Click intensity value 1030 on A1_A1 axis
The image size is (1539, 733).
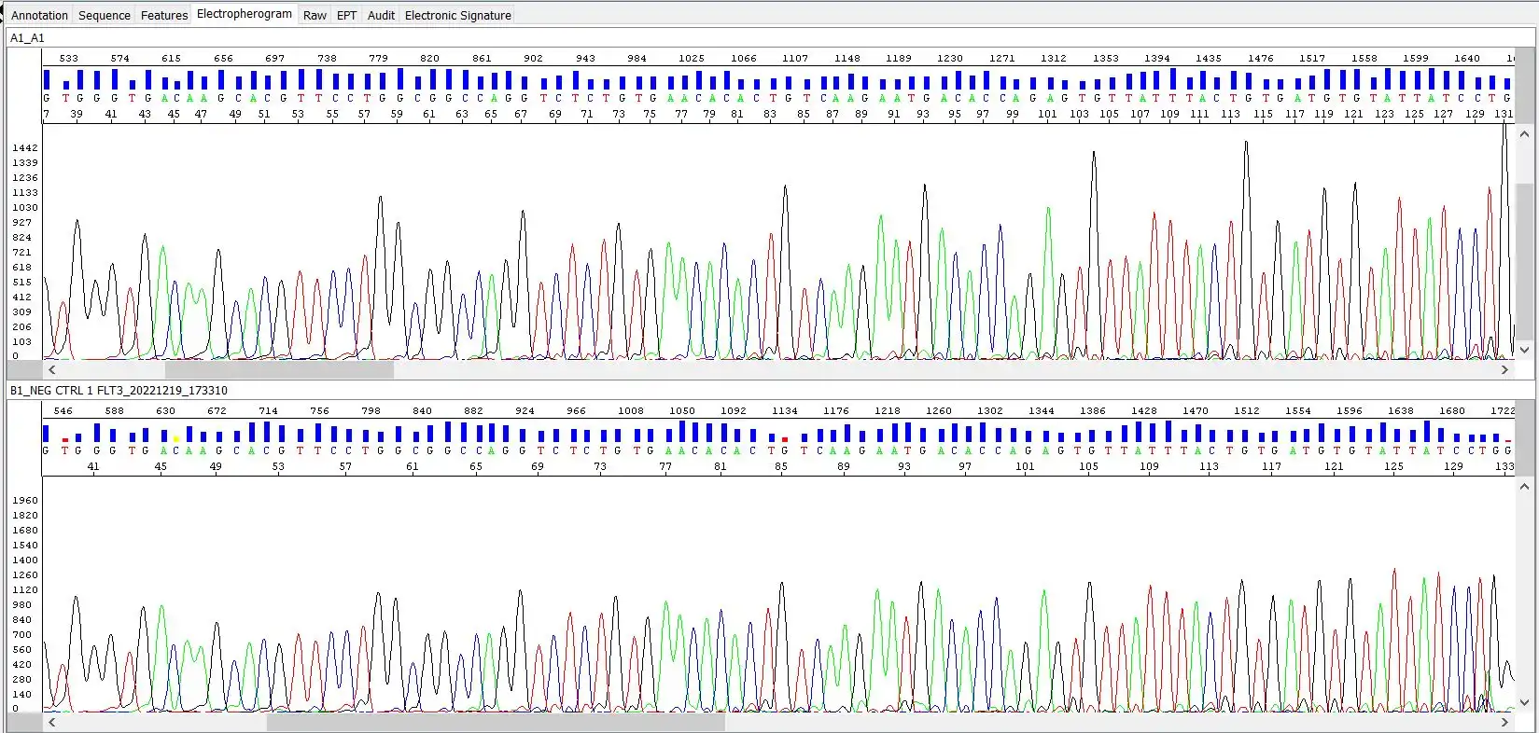coord(25,208)
